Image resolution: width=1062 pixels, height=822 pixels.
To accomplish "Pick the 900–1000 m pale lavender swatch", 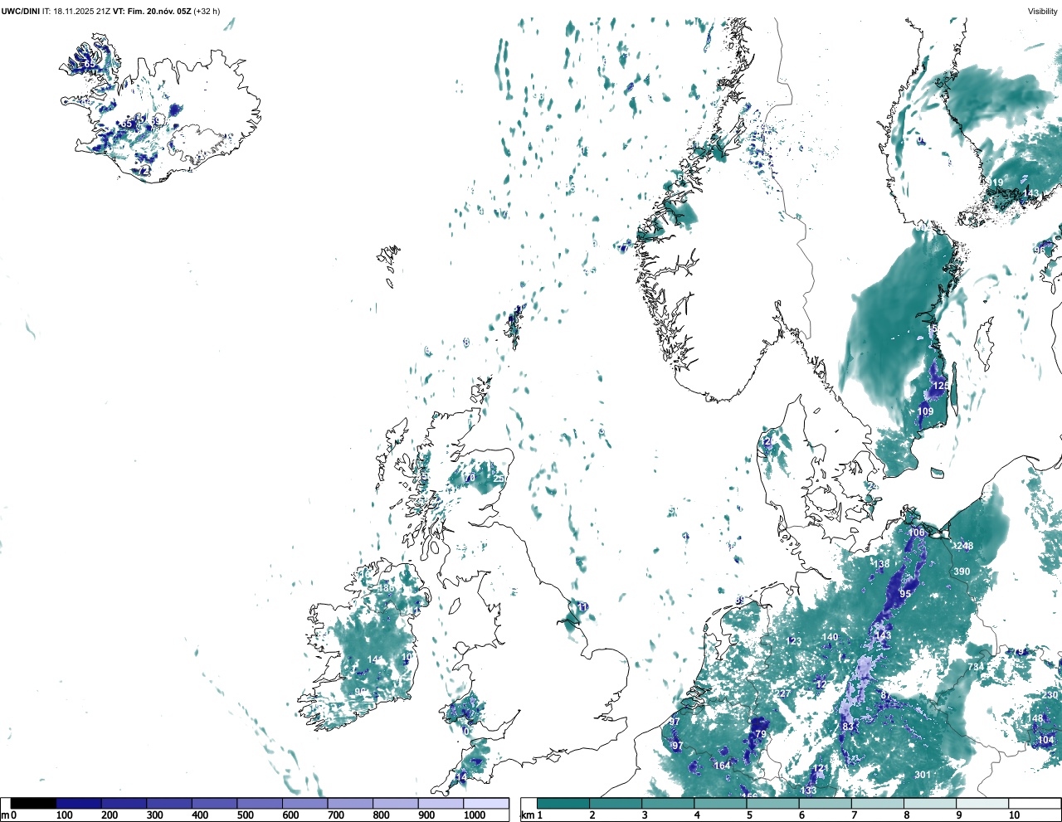I will [441, 803].
